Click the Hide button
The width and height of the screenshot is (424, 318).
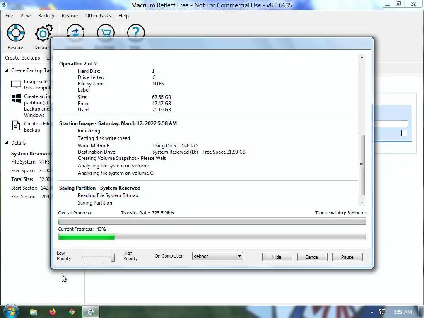point(277,257)
